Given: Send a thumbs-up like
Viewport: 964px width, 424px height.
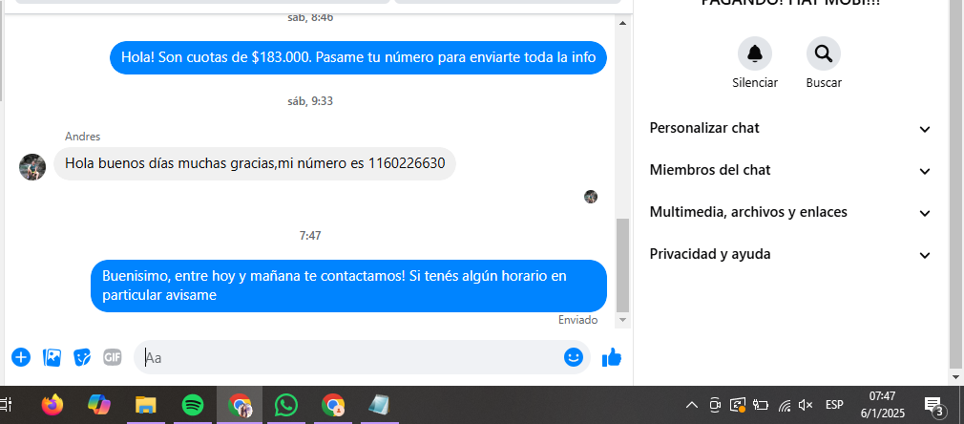Looking at the screenshot, I should coord(611,357).
